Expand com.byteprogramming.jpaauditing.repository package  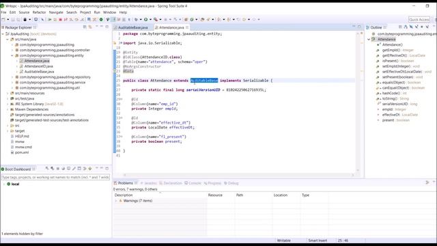(12, 77)
